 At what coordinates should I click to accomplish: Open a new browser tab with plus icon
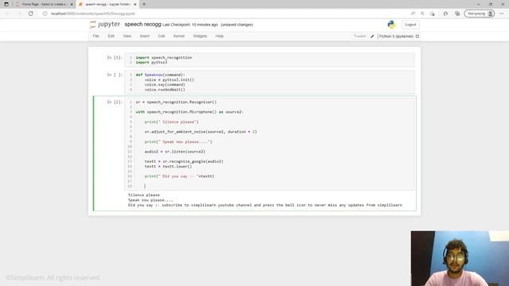click(144, 4)
